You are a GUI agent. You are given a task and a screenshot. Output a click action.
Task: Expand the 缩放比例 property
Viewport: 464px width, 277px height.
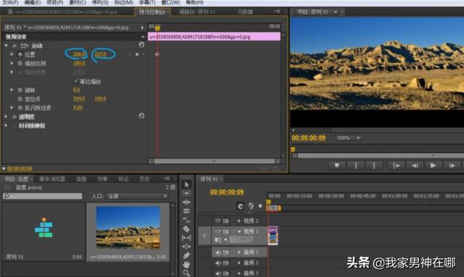(x=12, y=63)
